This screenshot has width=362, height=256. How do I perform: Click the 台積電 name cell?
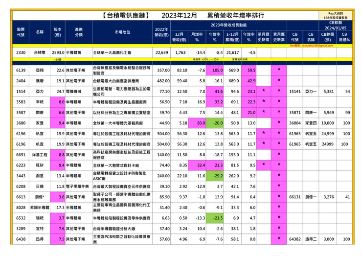tap(40, 53)
